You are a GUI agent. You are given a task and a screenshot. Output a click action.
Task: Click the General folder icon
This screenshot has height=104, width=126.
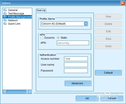(x=5, y=10)
